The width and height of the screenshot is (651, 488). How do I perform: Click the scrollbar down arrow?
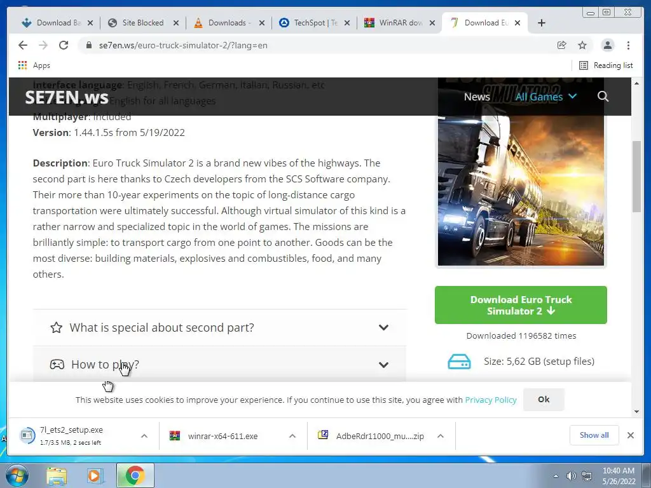click(x=636, y=412)
